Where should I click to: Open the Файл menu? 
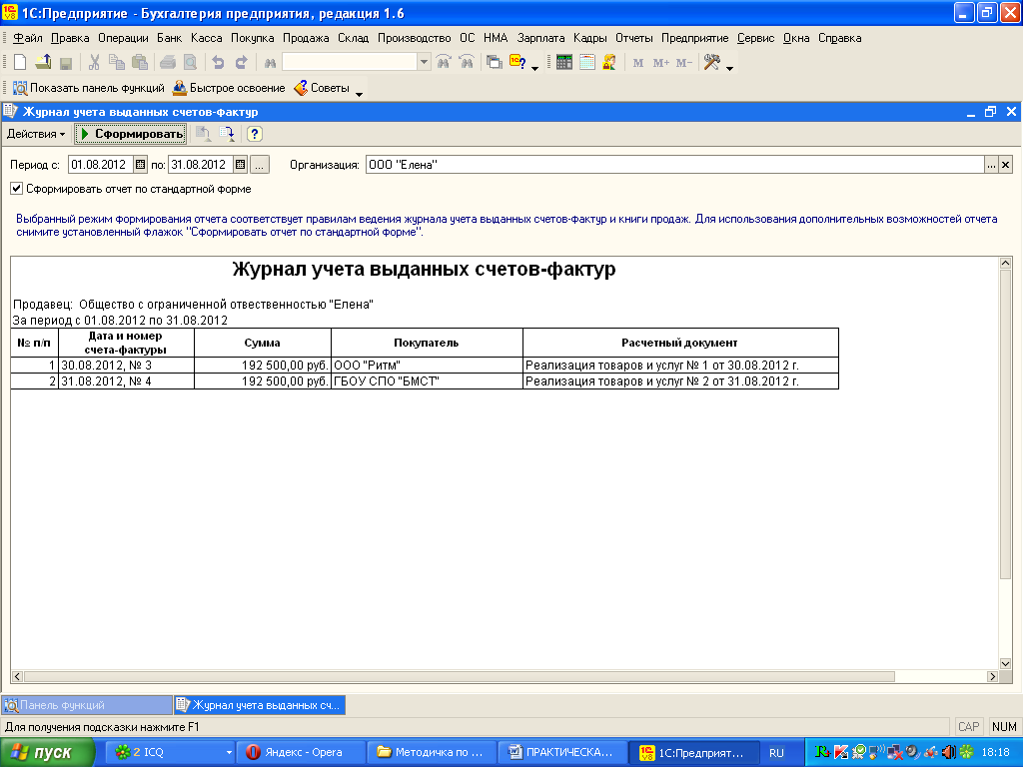[x=28, y=38]
